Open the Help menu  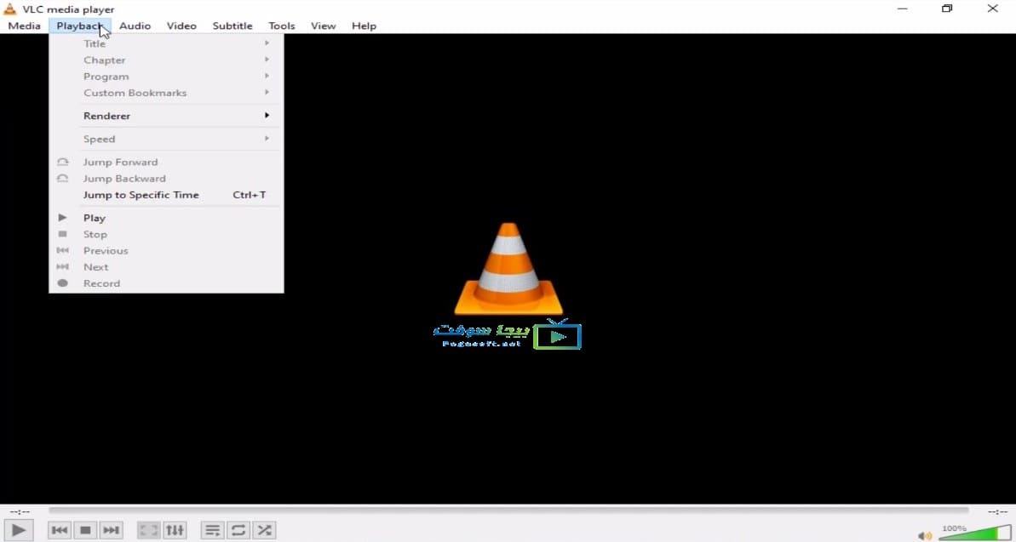tap(364, 26)
